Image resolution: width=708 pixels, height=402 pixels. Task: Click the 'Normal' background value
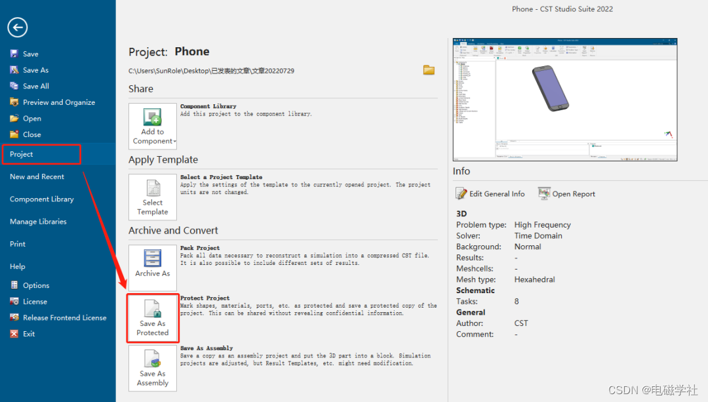527,247
